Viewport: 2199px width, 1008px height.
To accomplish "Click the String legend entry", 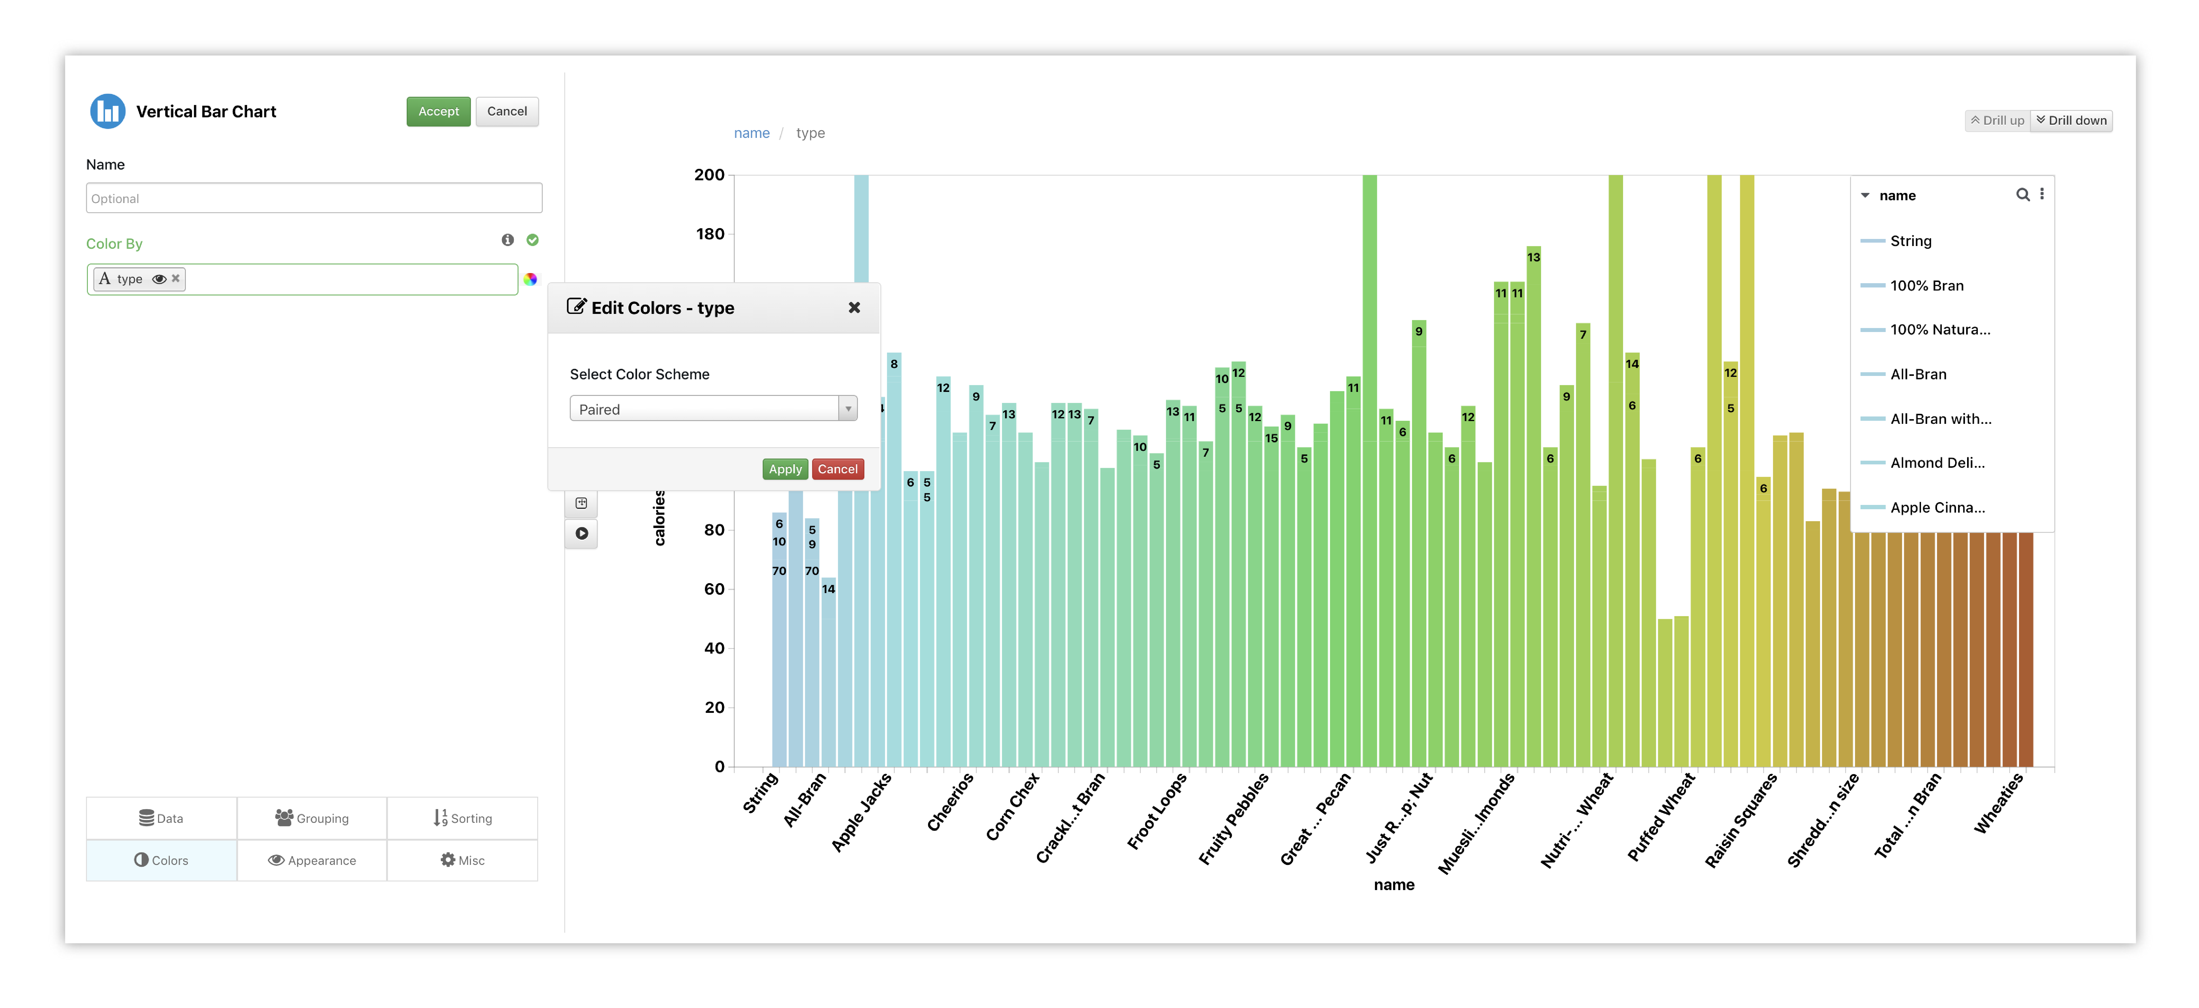I will pyautogui.click(x=1895, y=241).
